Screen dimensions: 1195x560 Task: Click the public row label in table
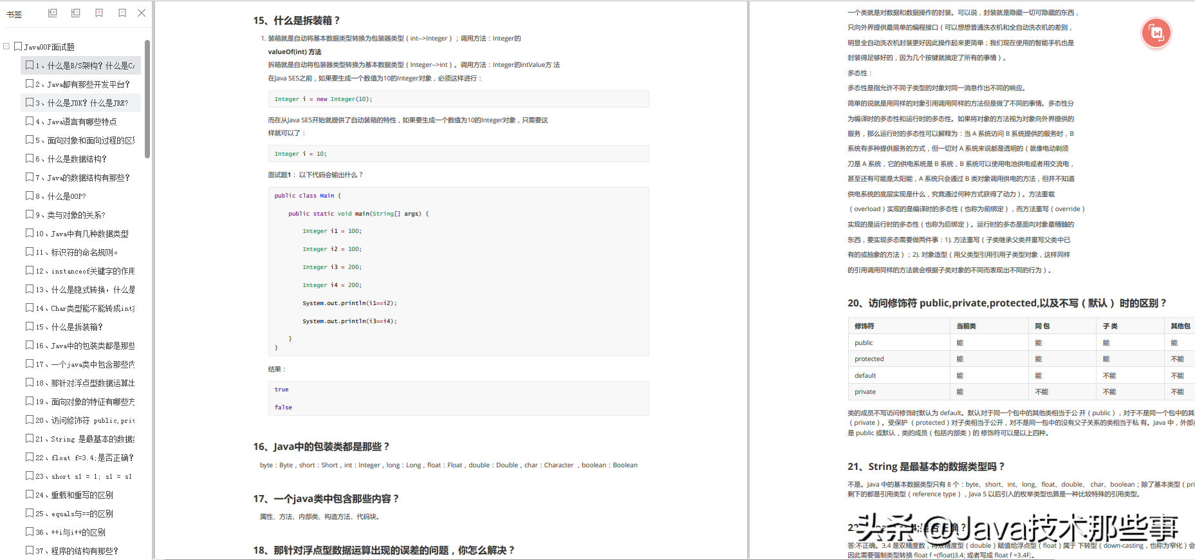[x=864, y=343]
